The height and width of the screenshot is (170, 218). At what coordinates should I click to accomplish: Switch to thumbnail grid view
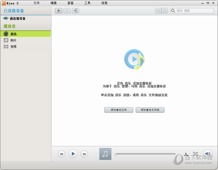coord(165,11)
